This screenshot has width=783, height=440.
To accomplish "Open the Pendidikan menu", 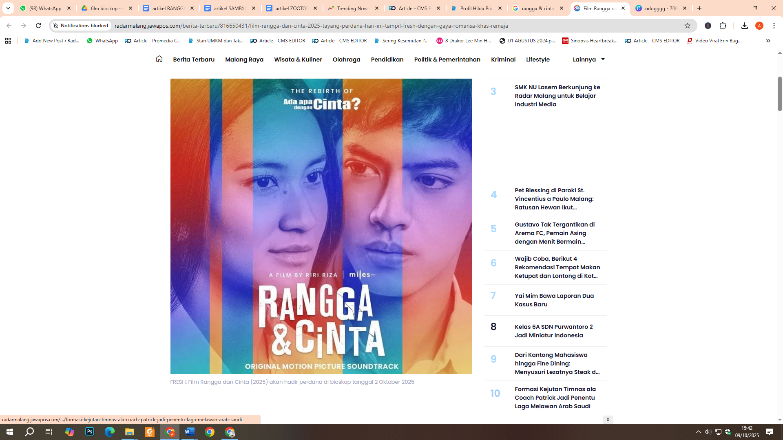I will [x=387, y=59].
